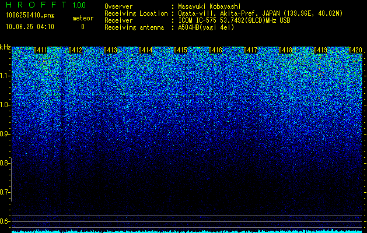Select observer name Masayuki Kobayashi
367x233 pixels.
coord(209,6)
